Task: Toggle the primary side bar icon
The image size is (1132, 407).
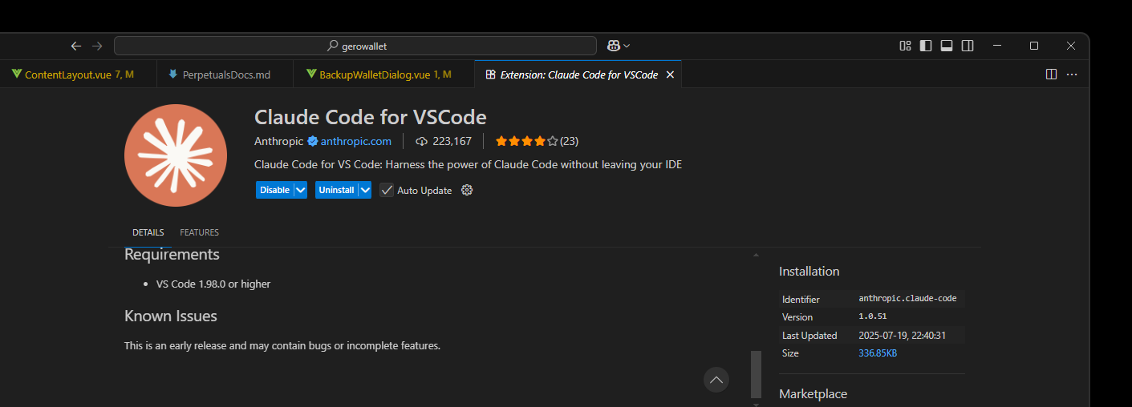Action: pos(926,46)
